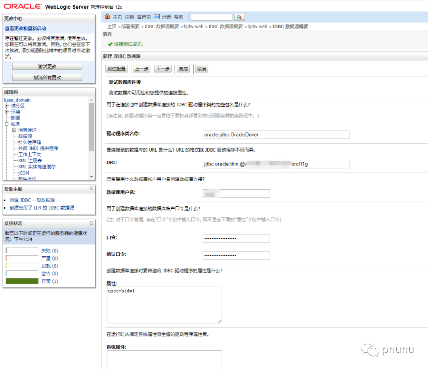
Task: Select XML 实体高速缓存 tree item
Action: tap(37, 167)
